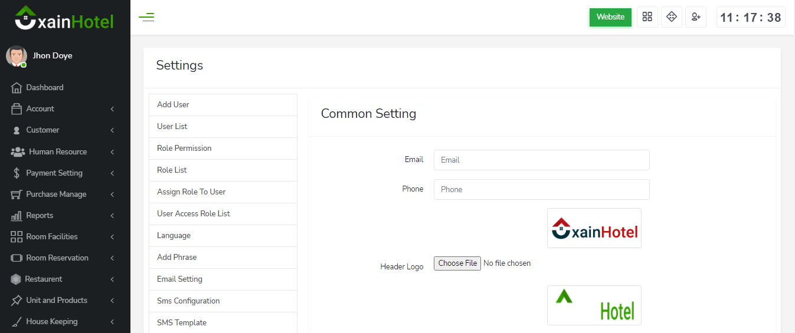Click the Purchase Manage cart icon

pos(17,194)
